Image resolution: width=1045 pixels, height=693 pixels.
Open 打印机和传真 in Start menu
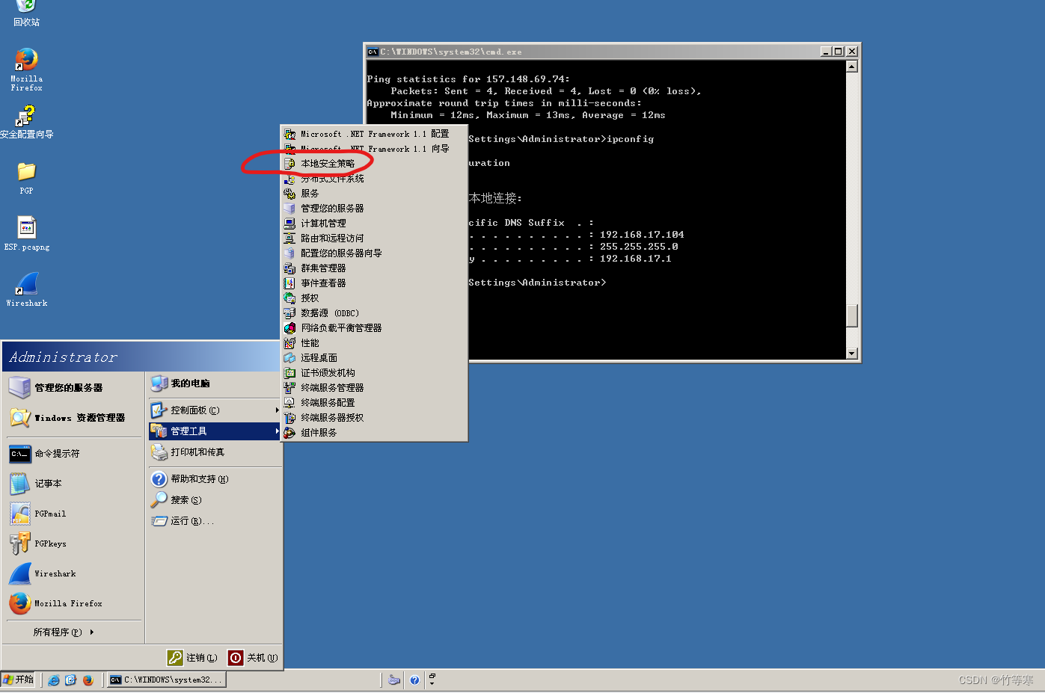(x=215, y=452)
